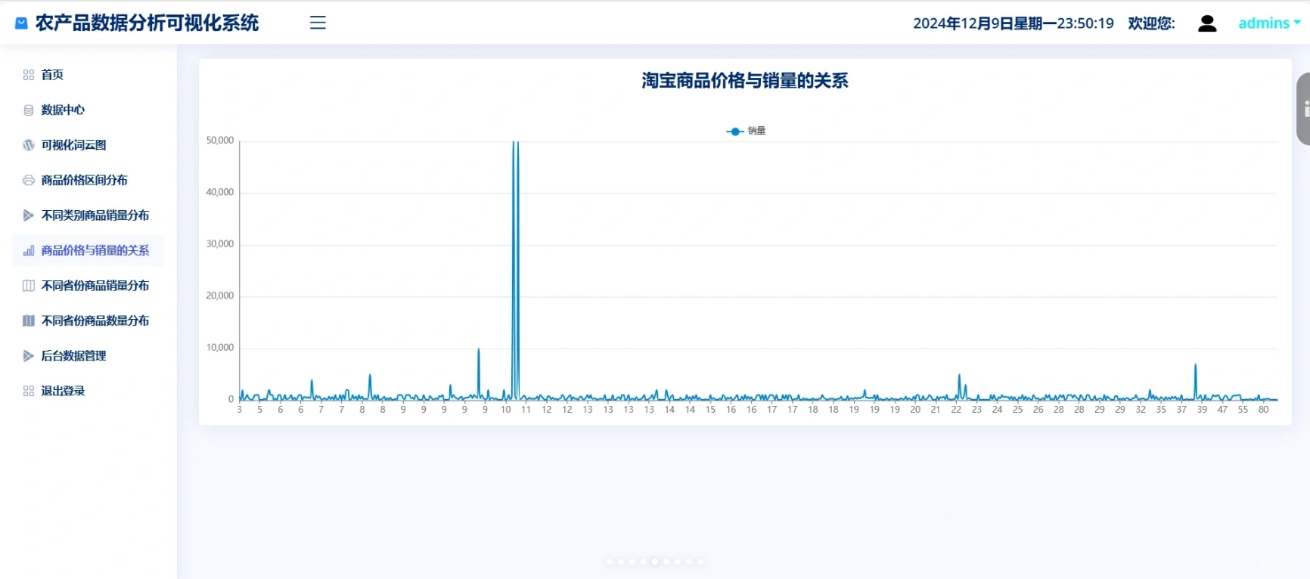
Task: Open 可视化词云图 page
Action: click(x=88, y=145)
